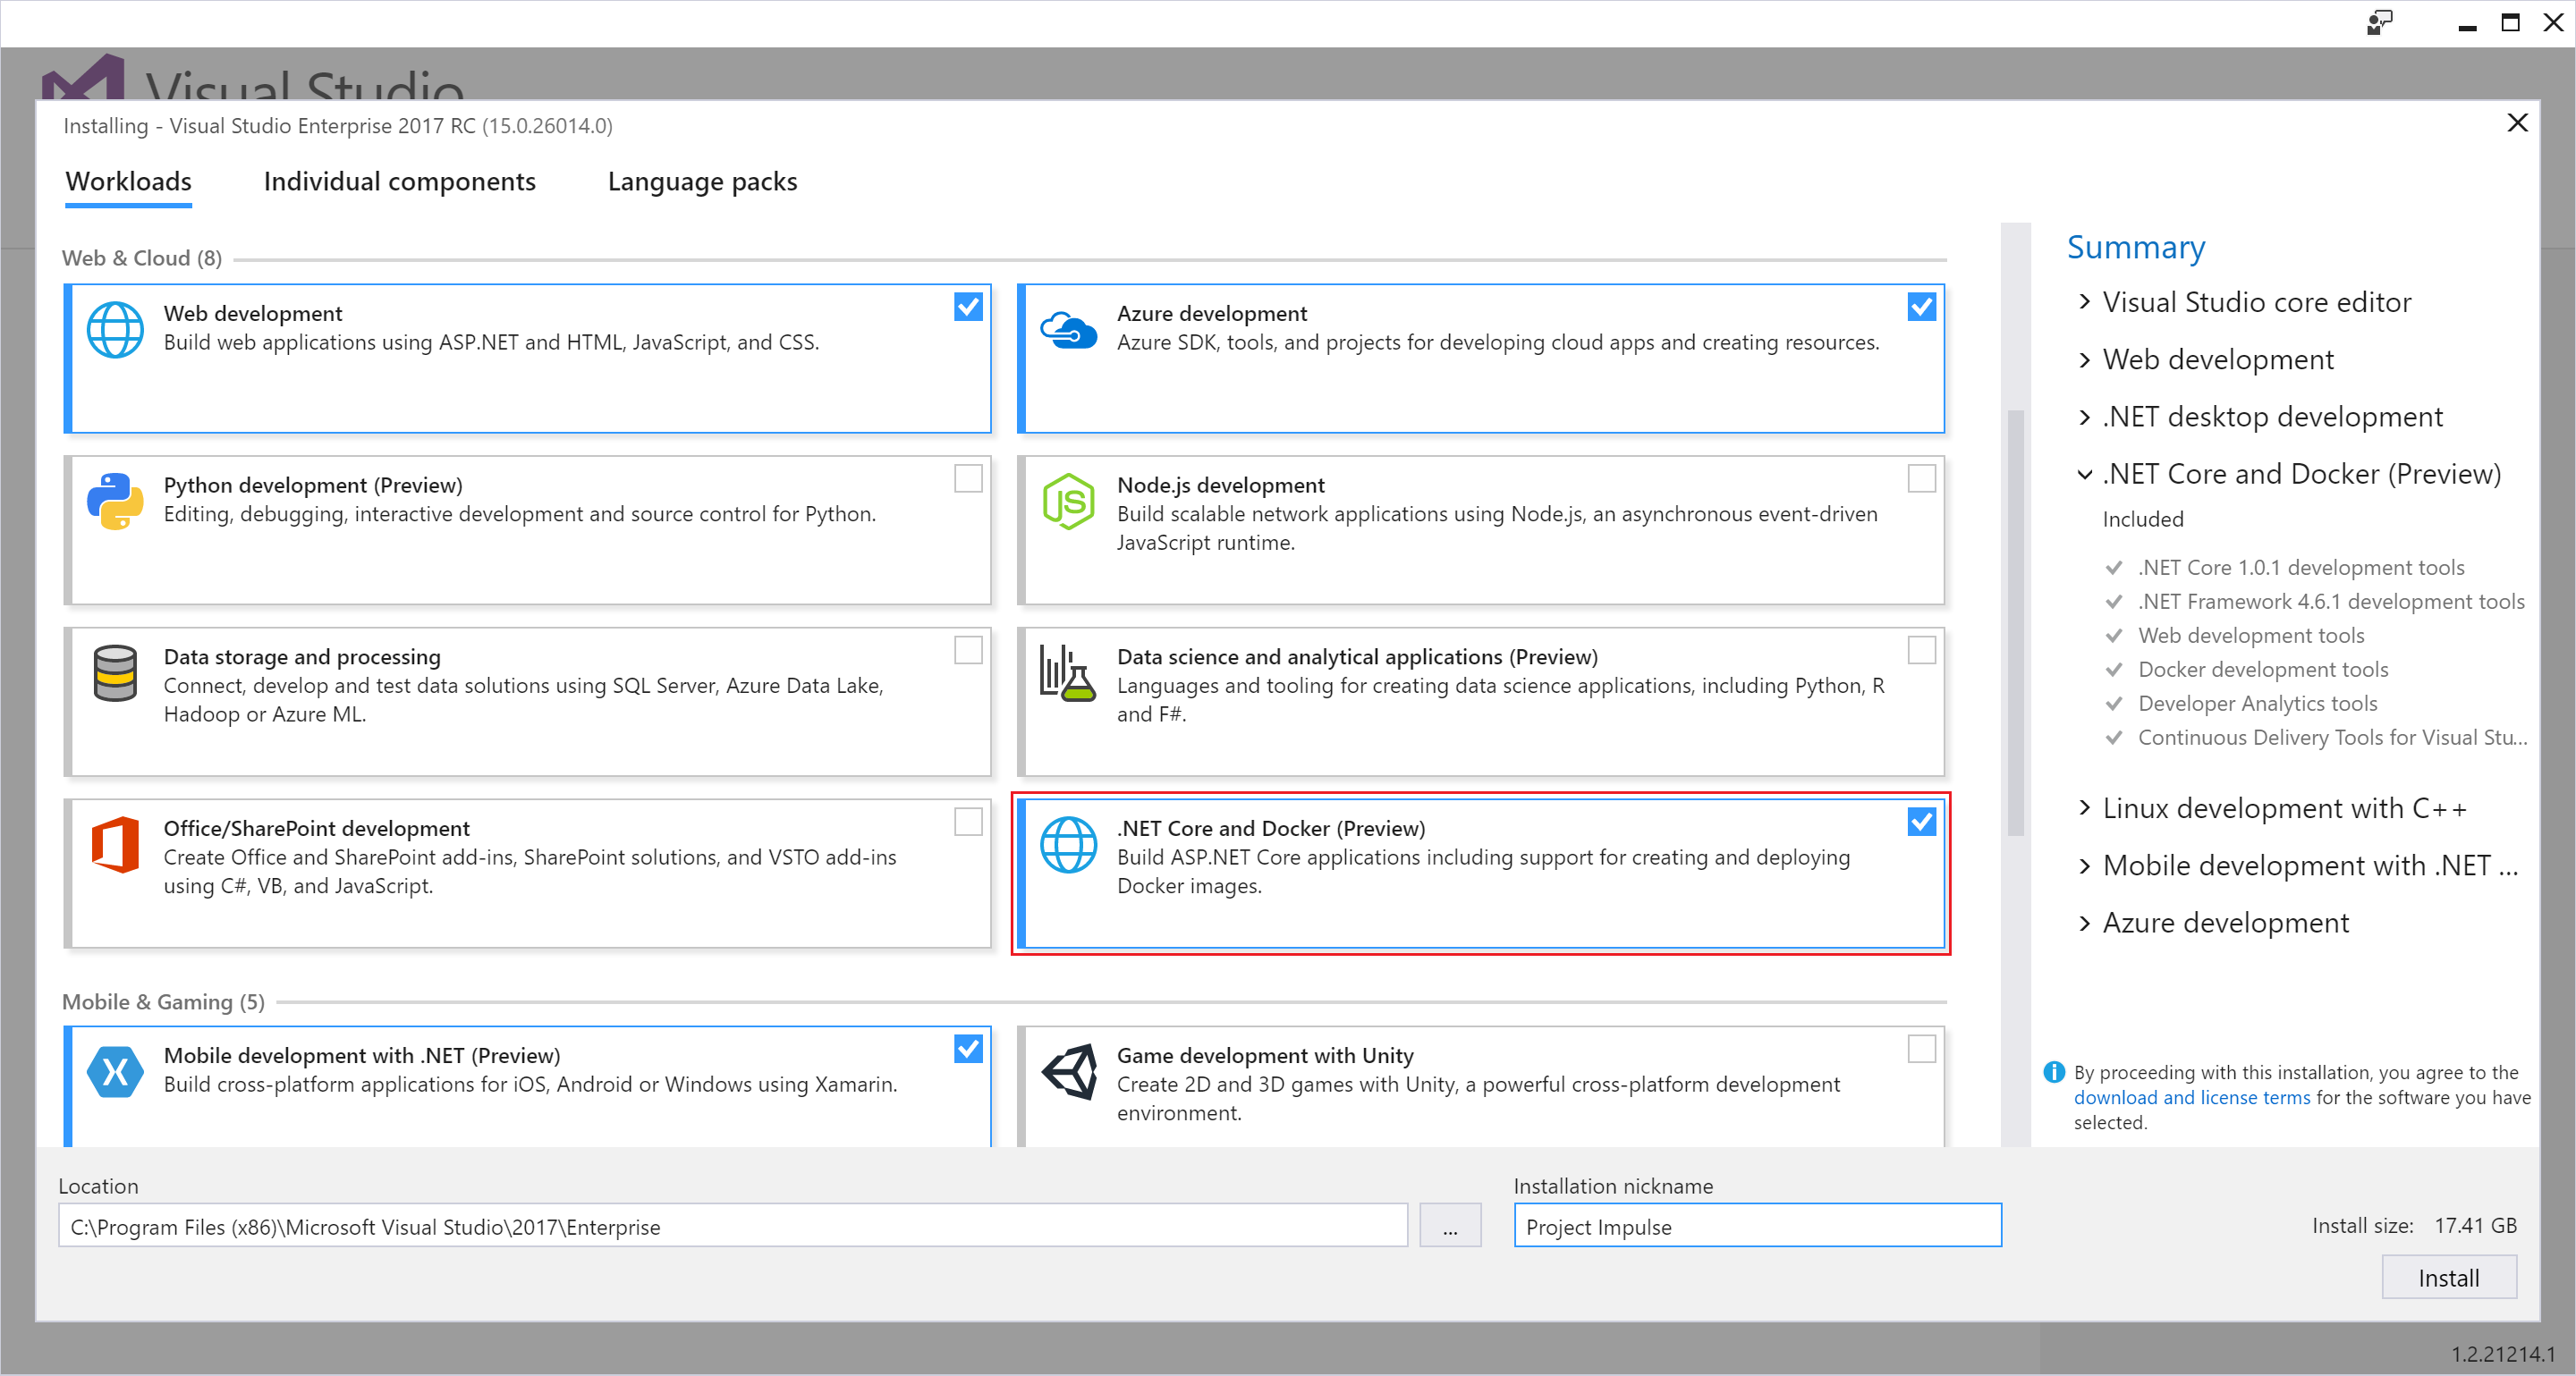Click the Installation nickname field

[x=1757, y=1226]
